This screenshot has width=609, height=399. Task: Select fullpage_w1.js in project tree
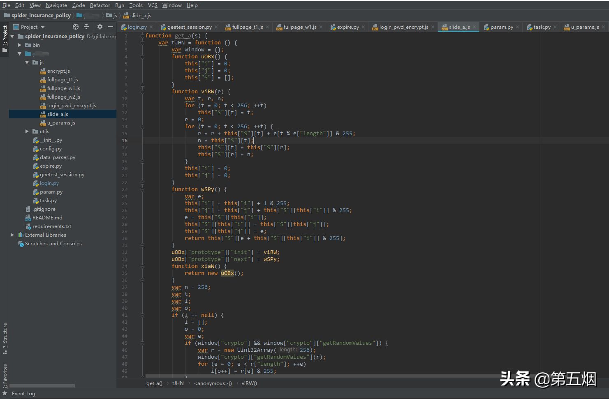pyautogui.click(x=60, y=88)
